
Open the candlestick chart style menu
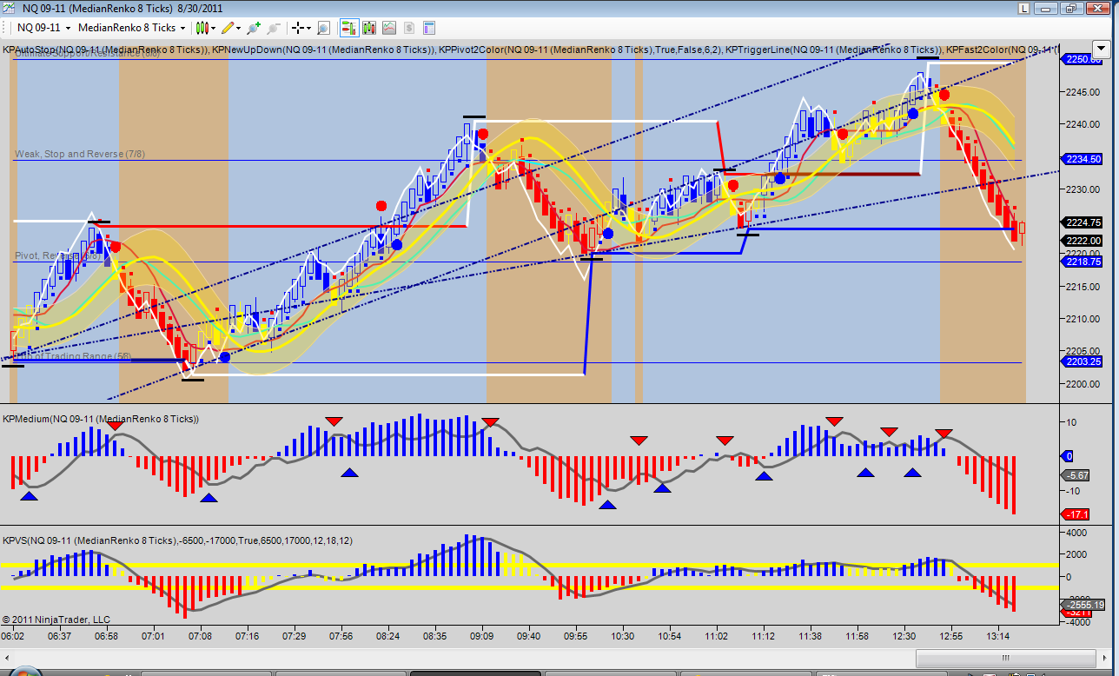point(206,28)
